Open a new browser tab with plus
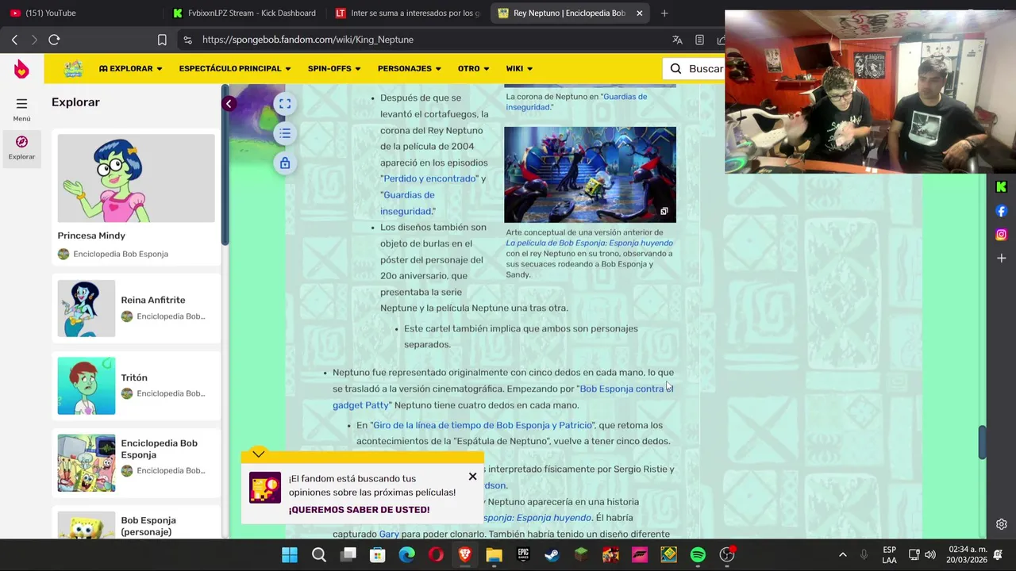Viewport: 1016px width, 571px height. pyautogui.click(x=664, y=13)
